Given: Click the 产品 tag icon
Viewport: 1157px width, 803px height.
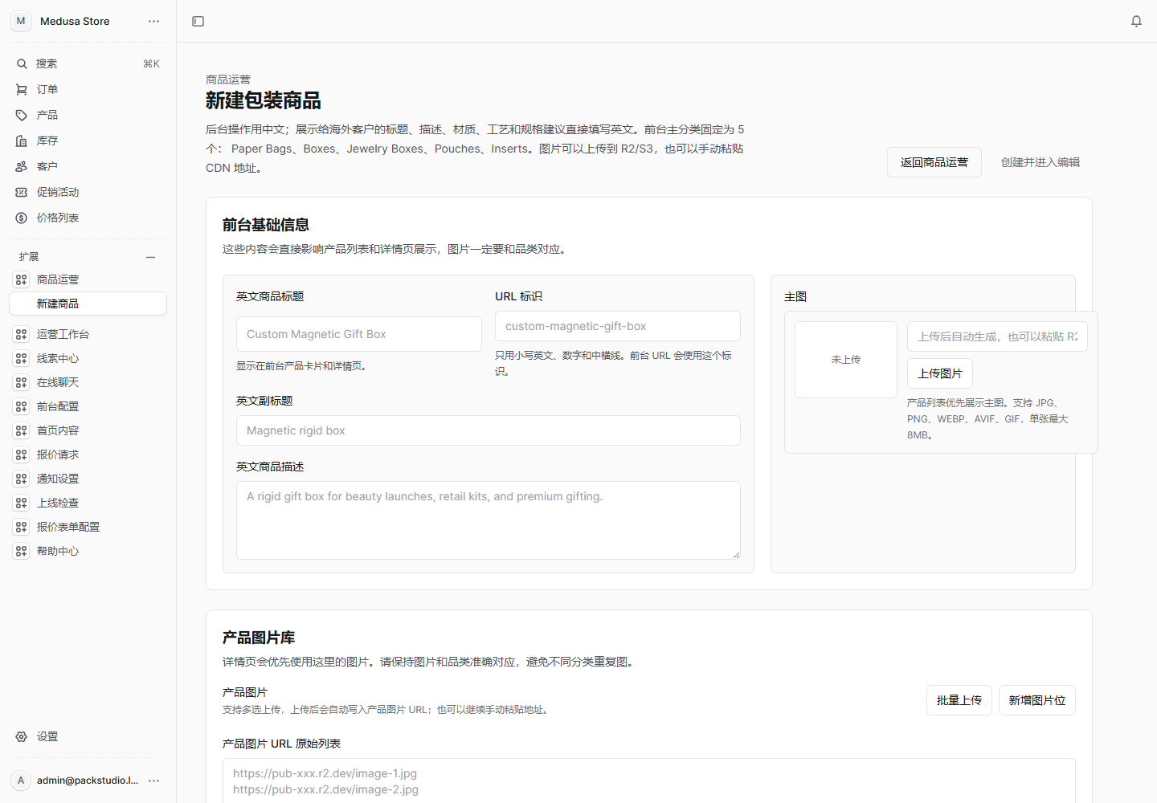Looking at the screenshot, I should click(x=22, y=115).
